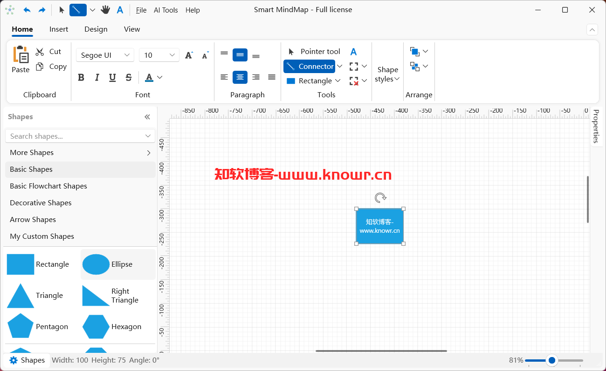Screen dimensions: 606x371
Task: Click the Copy button
Action: coord(51,67)
